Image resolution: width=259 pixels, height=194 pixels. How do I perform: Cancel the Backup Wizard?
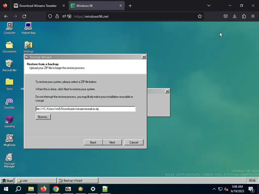(134, 142)
